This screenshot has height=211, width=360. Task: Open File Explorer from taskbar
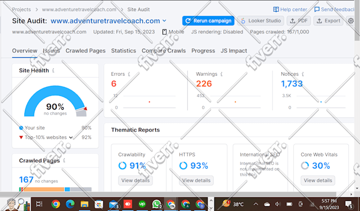click(85, 204)
